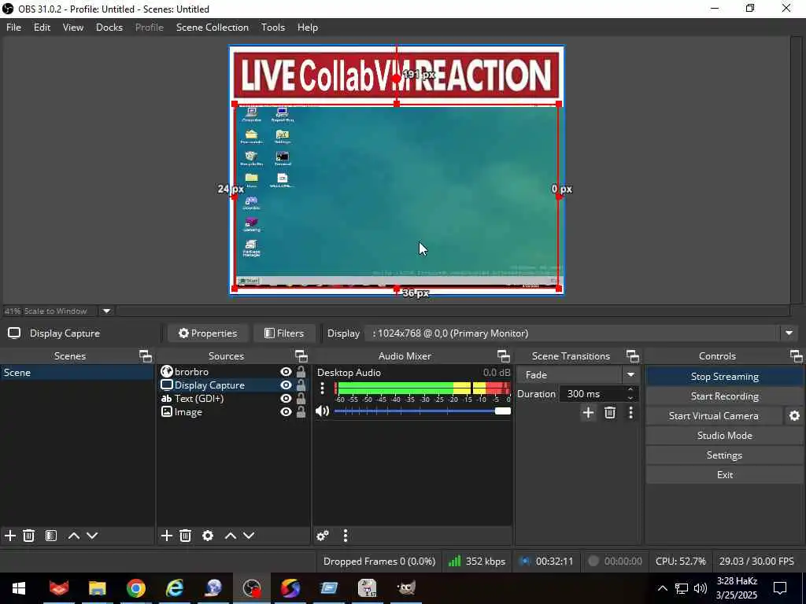Image resolution: width=806 pixels, height=604 pixels.
Task: Click Start Recording button
Action: 724,396
